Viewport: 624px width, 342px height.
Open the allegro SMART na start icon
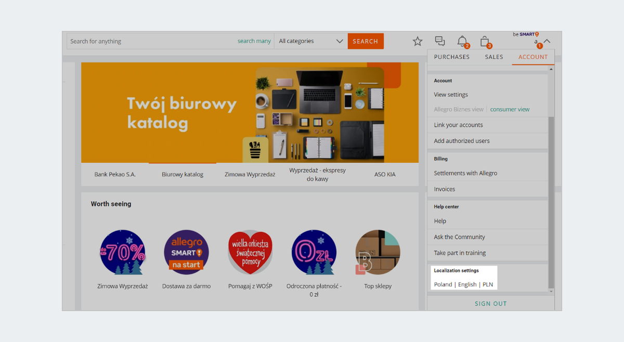(186, 252)
